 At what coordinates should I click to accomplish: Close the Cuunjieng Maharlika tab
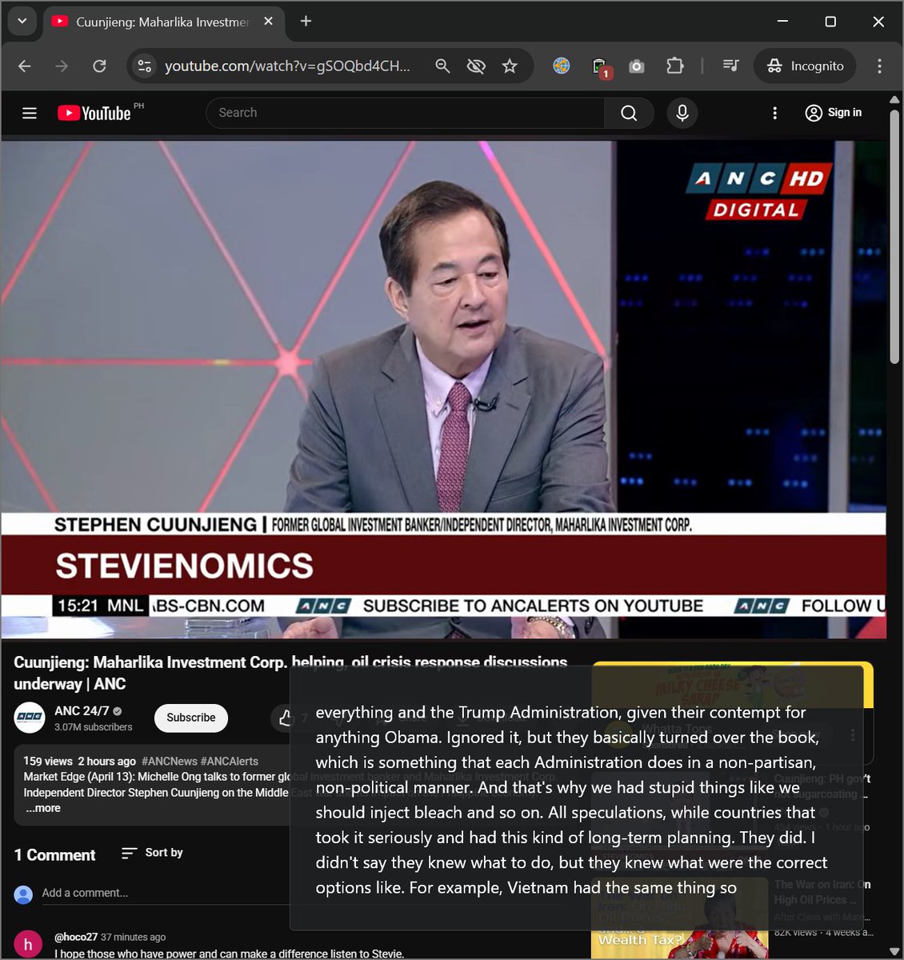(269, 22)
